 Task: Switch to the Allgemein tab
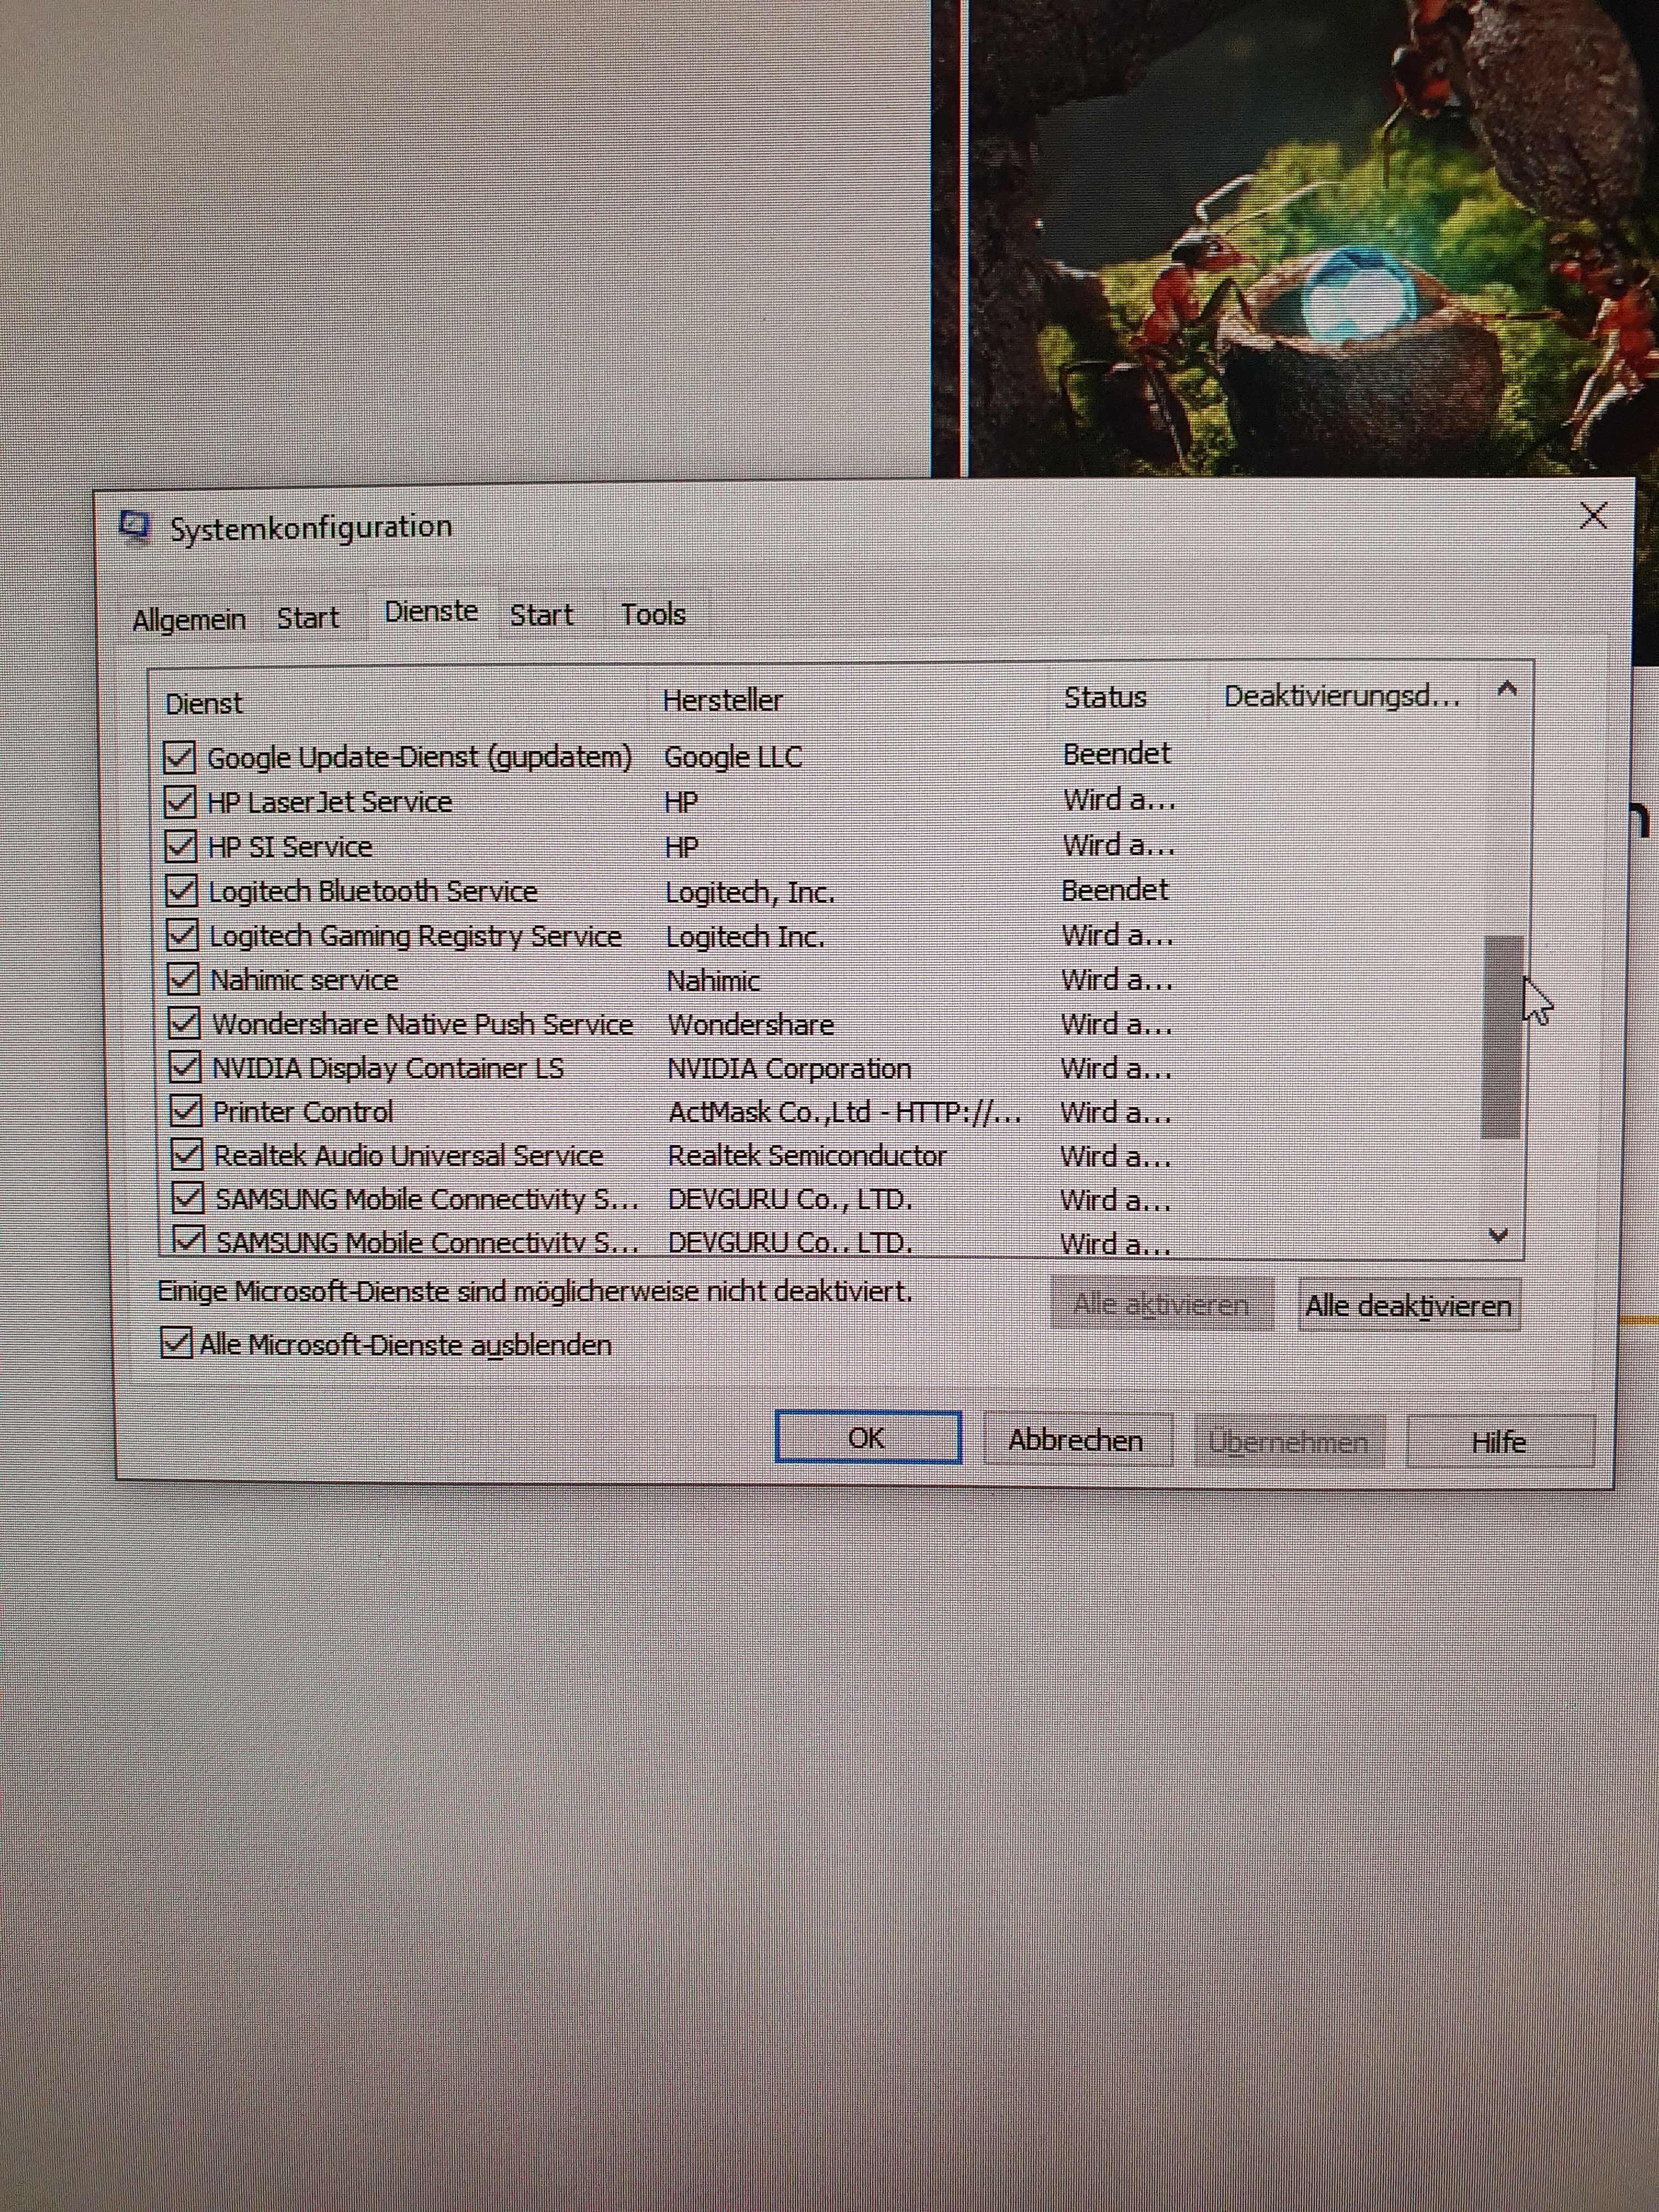189,619
